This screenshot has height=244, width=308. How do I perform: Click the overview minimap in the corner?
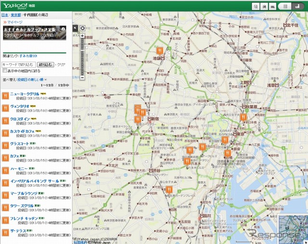coord(293,229)
